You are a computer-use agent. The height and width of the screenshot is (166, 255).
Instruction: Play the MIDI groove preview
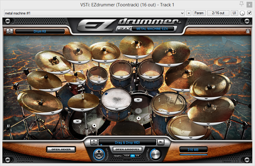[x=161, y=142]
